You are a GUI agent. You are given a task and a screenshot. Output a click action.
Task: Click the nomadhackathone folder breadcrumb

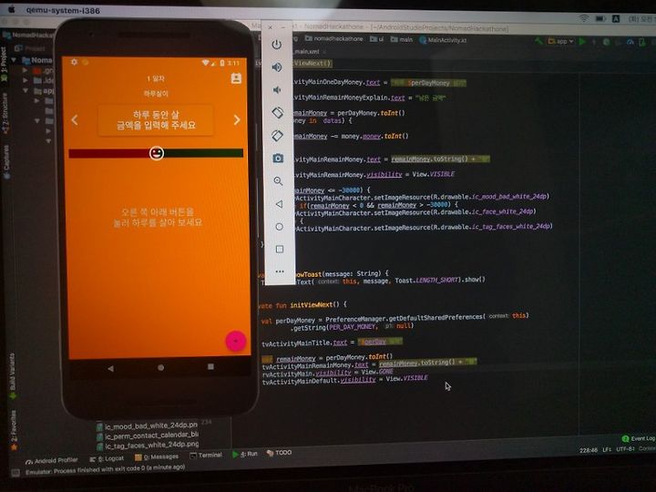tap(333, 38)
